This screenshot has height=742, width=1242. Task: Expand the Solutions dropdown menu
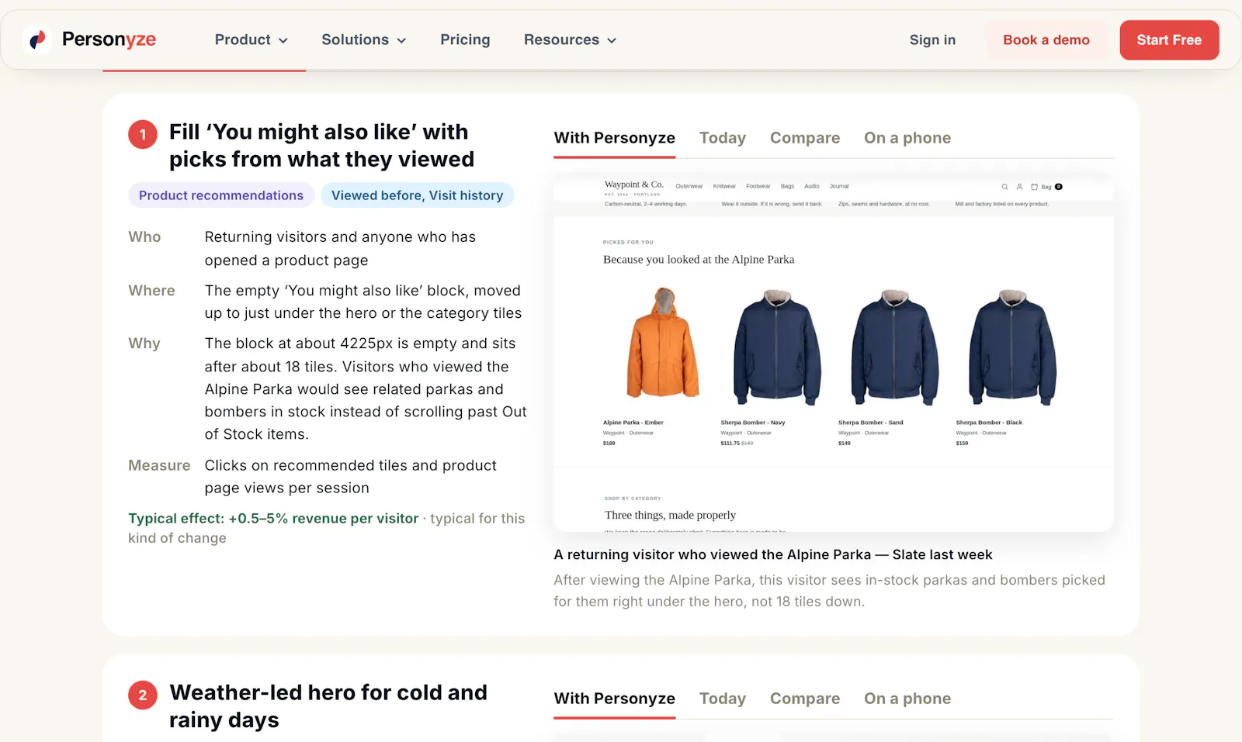(364, 40)
